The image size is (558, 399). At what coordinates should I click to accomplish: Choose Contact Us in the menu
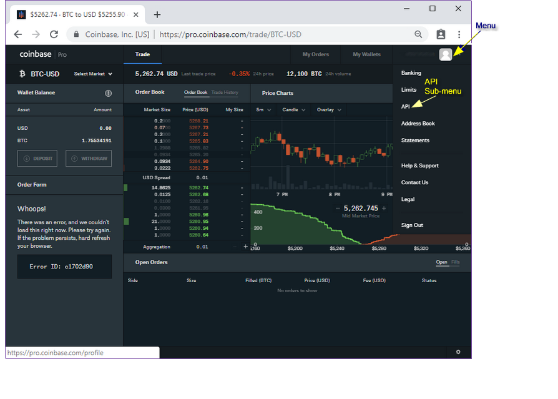point(414,182)
